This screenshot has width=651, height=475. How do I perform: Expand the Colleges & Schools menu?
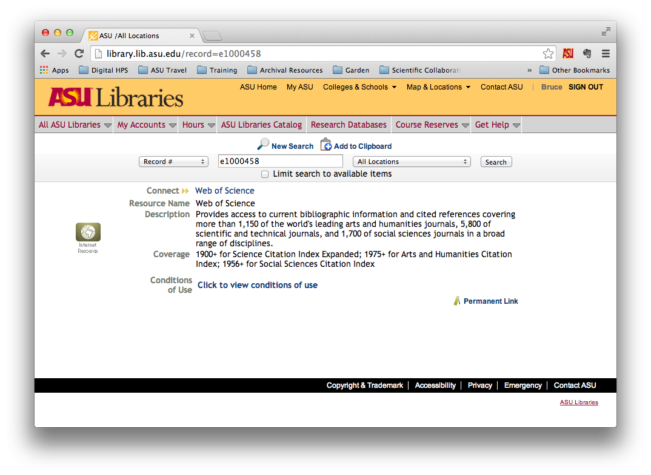pos(359,87)
